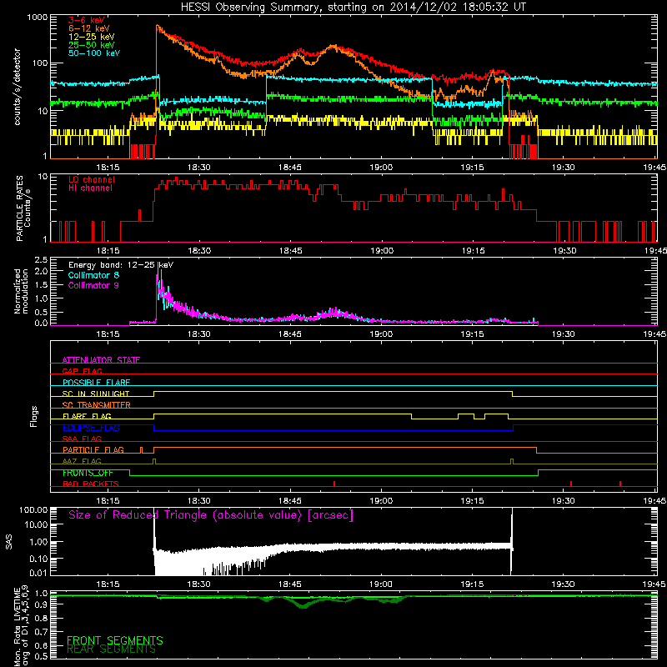Select the POSSIBLE FLARE flag label
Screen dimensions: 667x667
point(96,383)
